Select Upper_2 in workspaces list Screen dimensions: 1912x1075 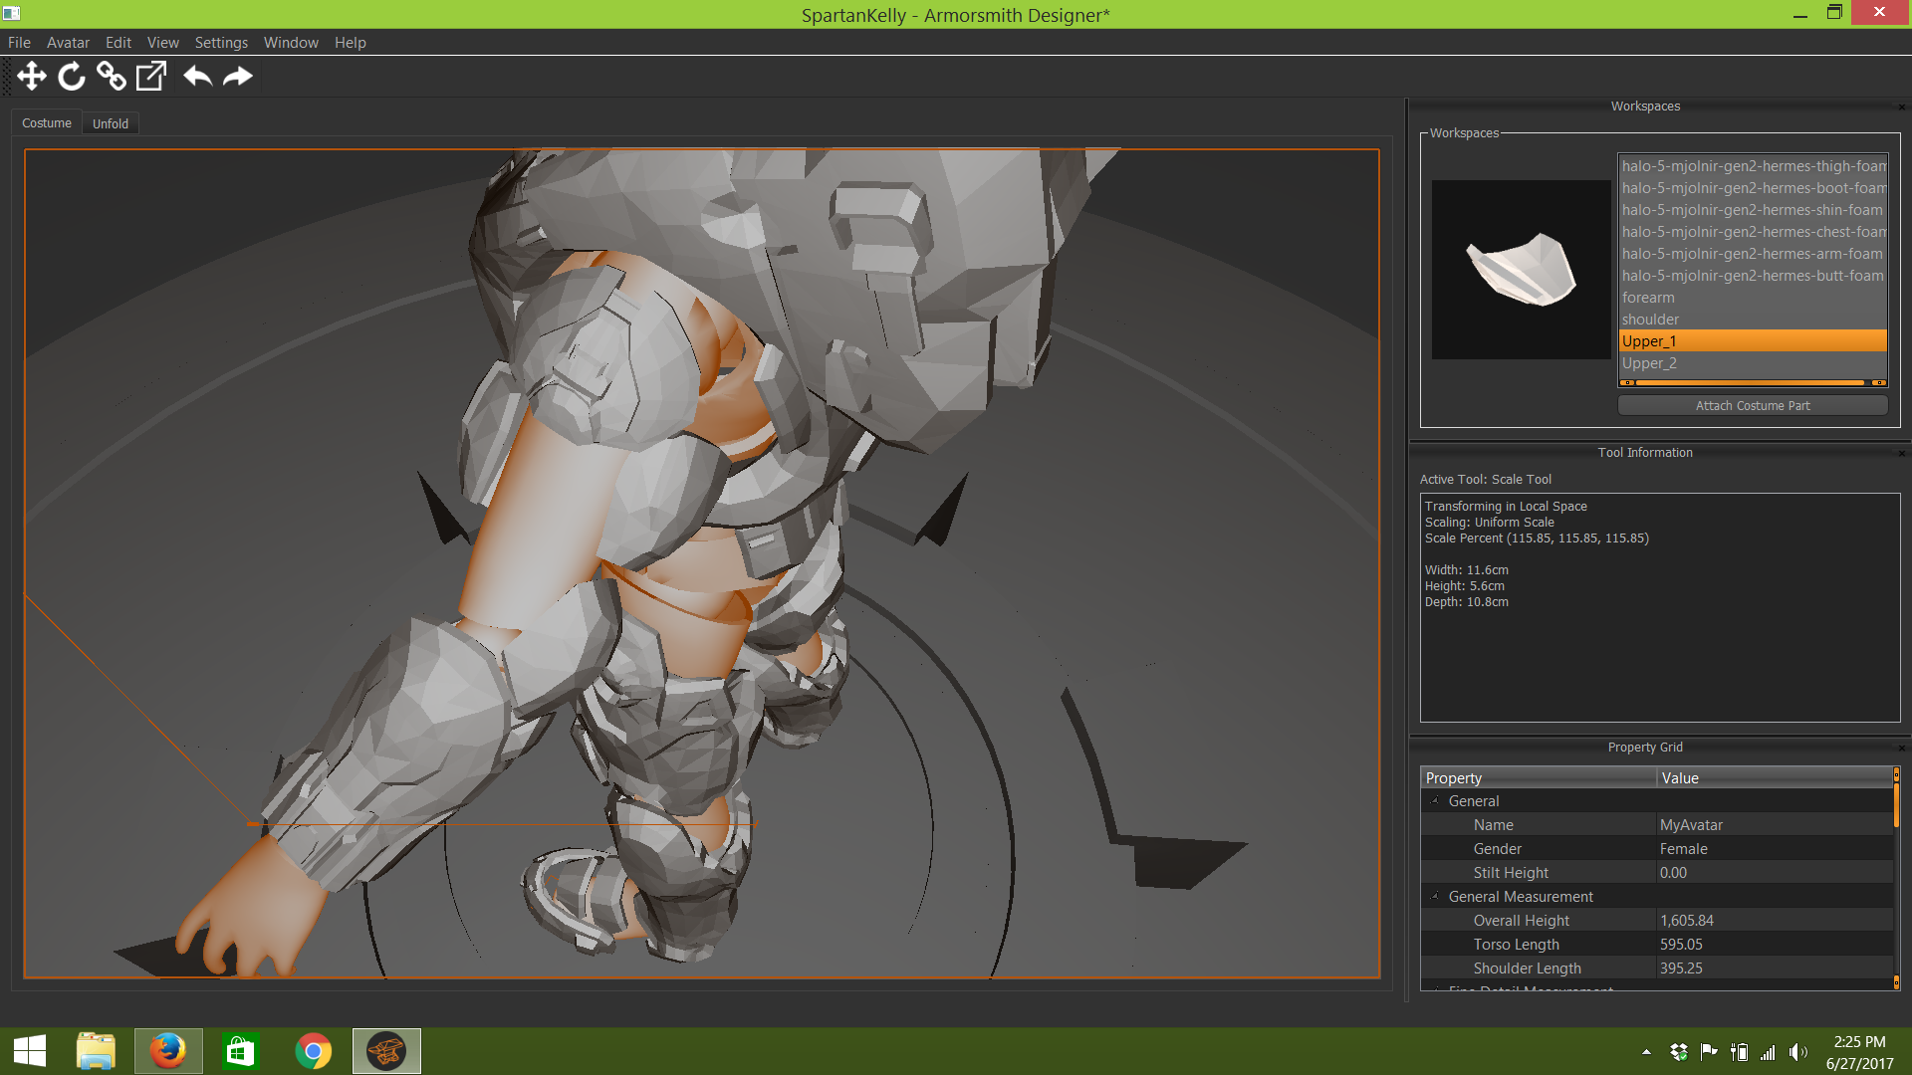(x=1649, y=363)
